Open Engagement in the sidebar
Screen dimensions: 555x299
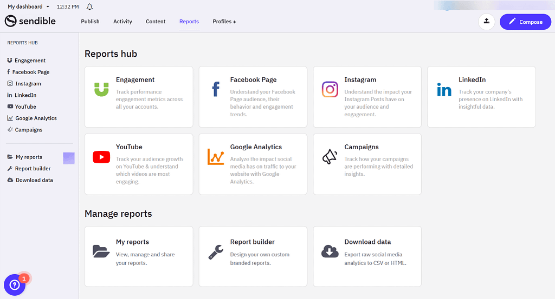click(x=30, y=61)
